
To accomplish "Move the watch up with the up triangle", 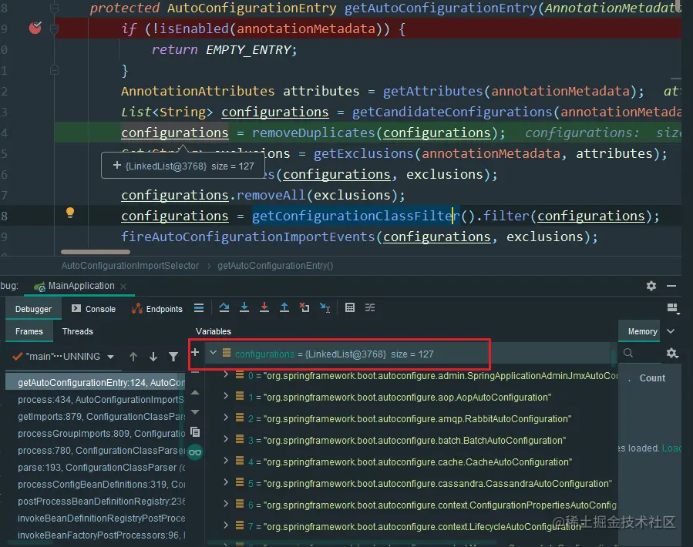I will (x=195, y=392).
